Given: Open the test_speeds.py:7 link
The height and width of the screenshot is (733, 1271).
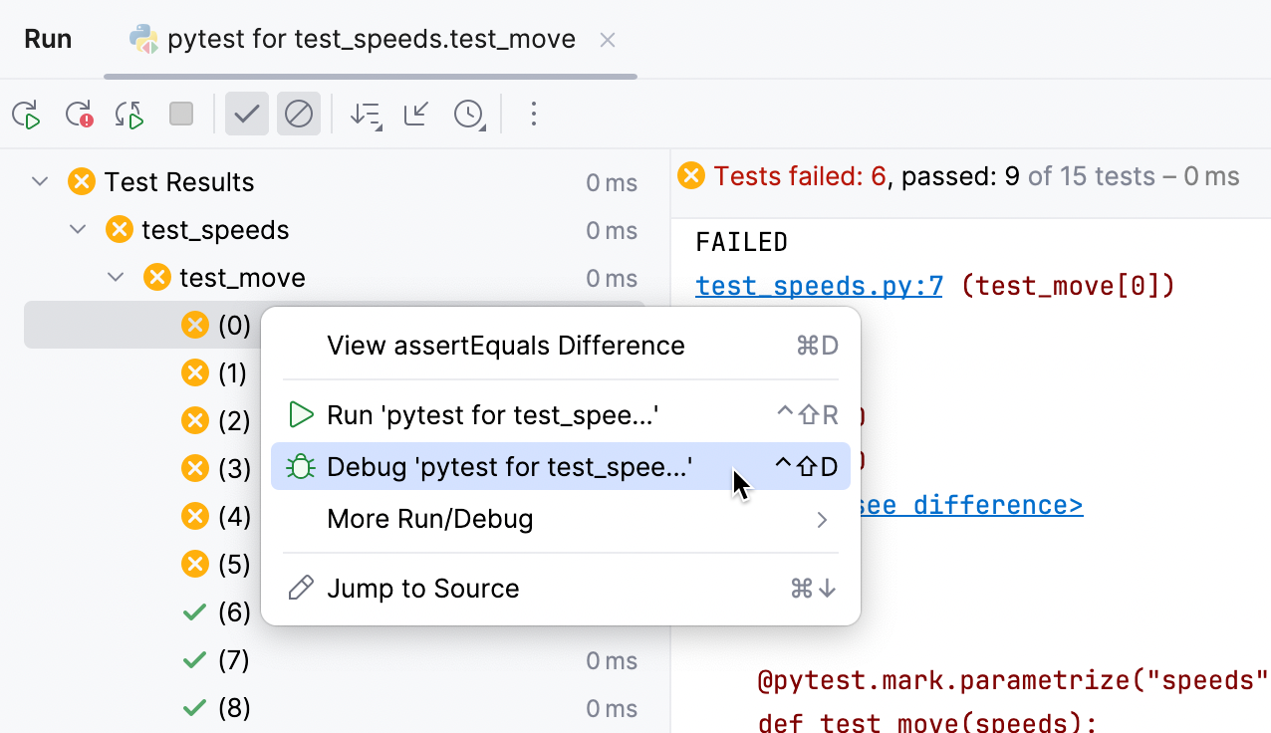Looking at the screenshot, I should 819,286.
